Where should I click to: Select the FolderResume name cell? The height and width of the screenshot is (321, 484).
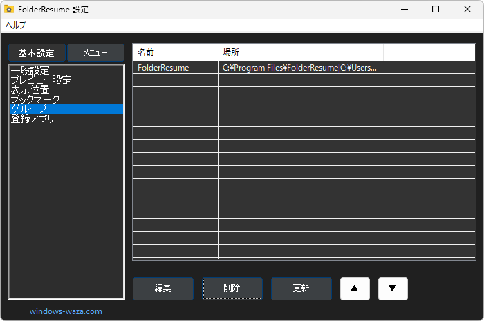[x=176, y=68]
